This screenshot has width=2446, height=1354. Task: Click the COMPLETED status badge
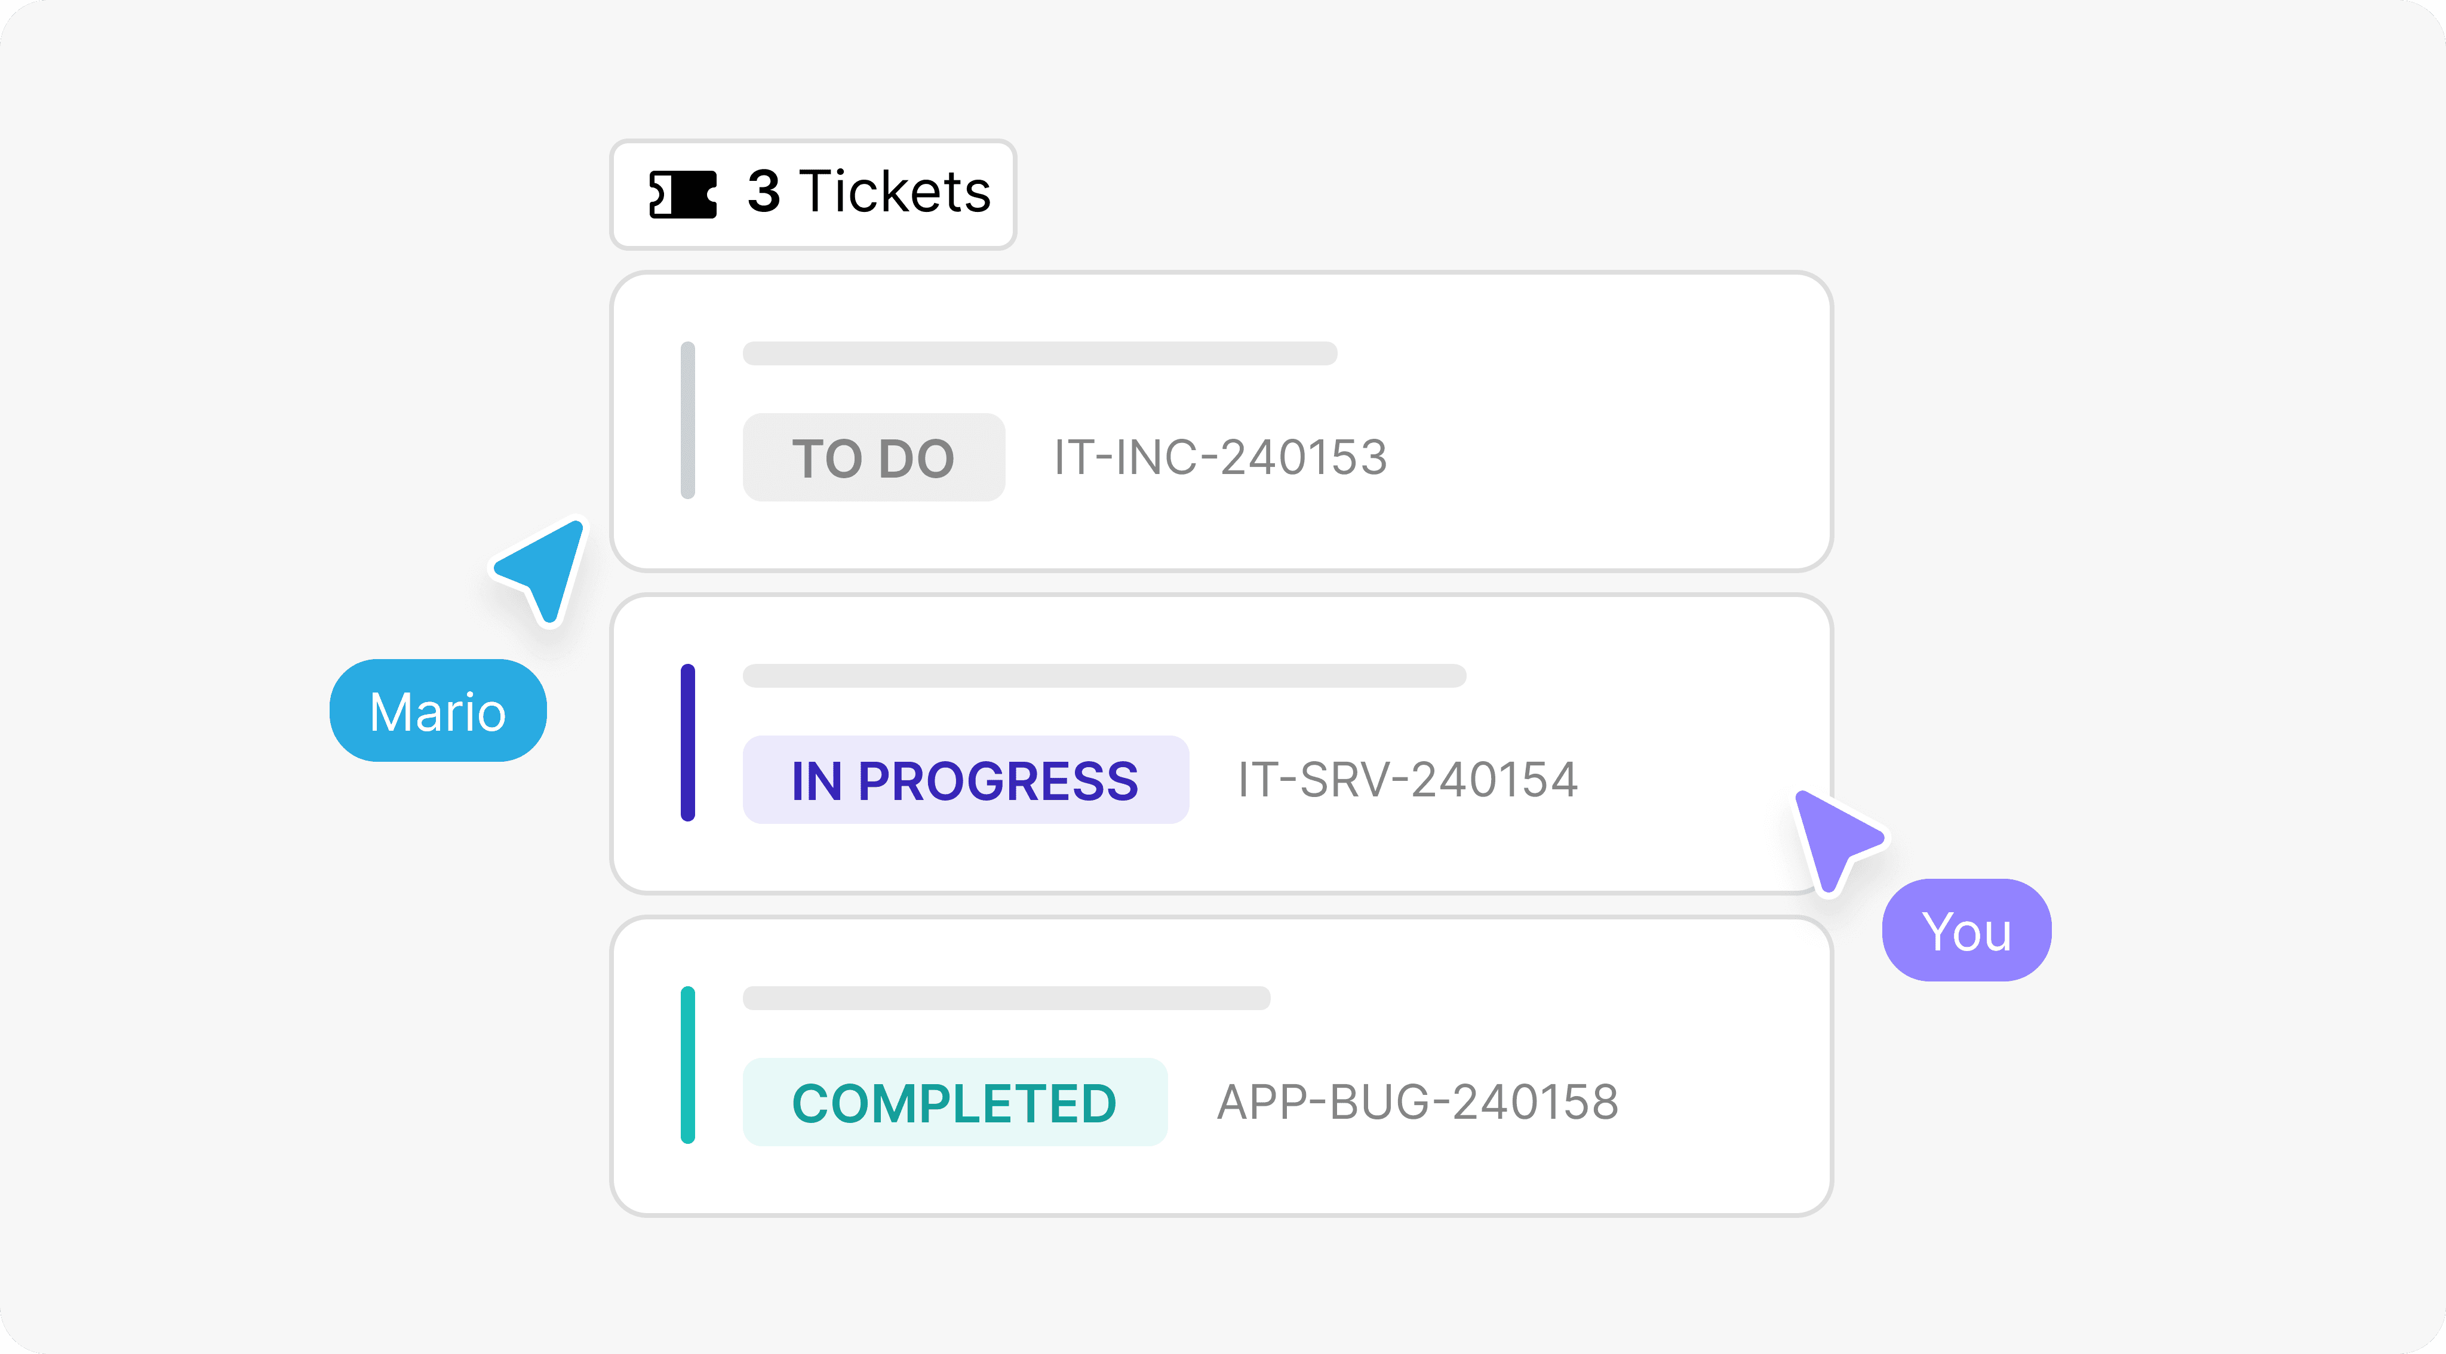(954, 1103)
